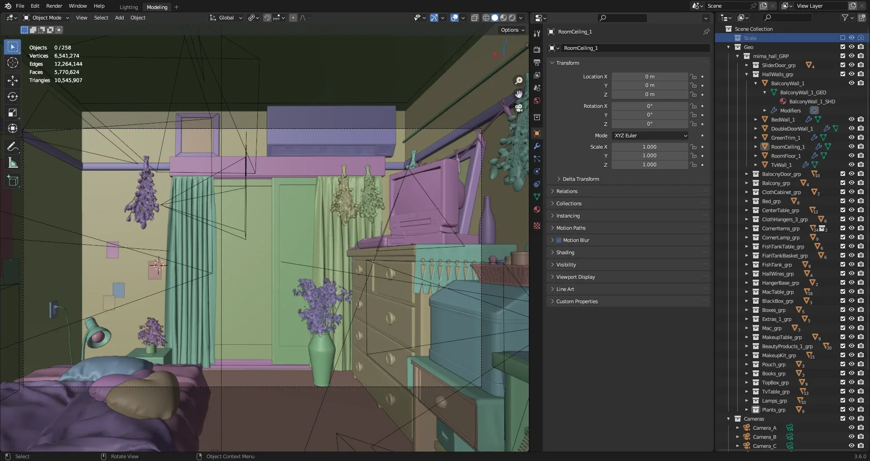
Task: Open the Render menu
Action: [x=54, y=6]
